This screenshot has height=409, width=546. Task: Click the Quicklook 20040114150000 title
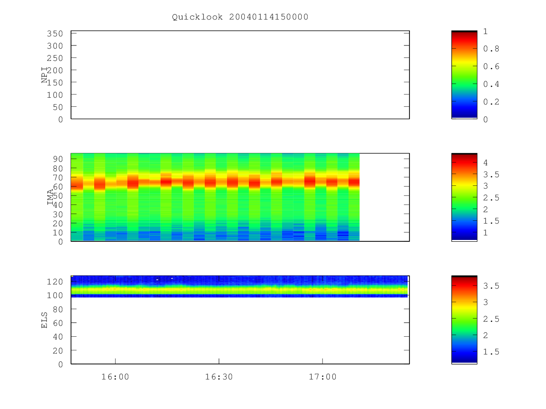click(240, 17)
